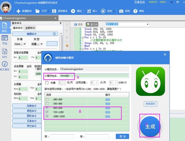Check the 480×800 resolution box
Screen dimensions: 185x141
click(47, 99)
